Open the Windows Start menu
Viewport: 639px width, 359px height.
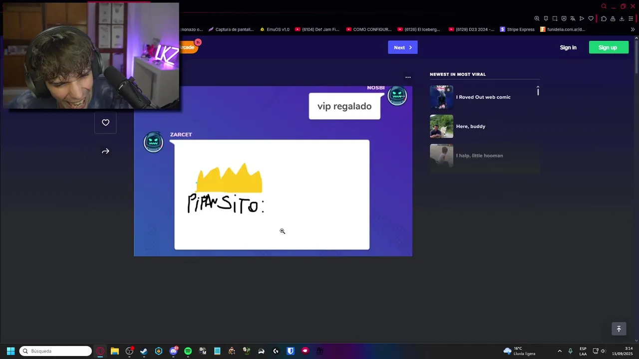point(10,351)
